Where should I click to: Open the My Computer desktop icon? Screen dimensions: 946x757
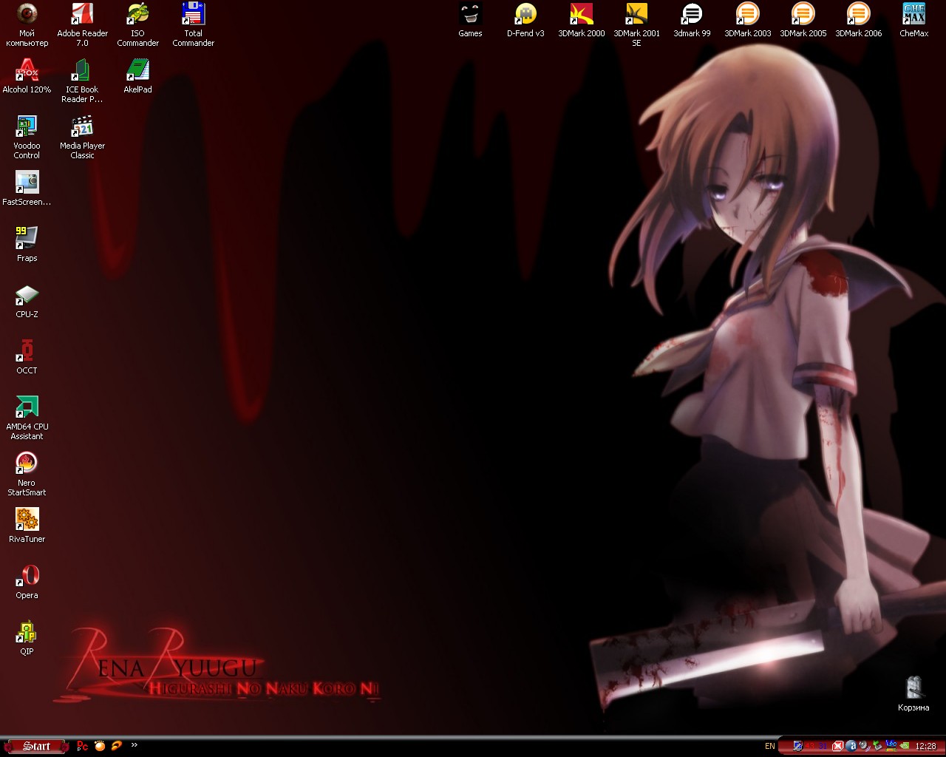(x=27, y=24)
